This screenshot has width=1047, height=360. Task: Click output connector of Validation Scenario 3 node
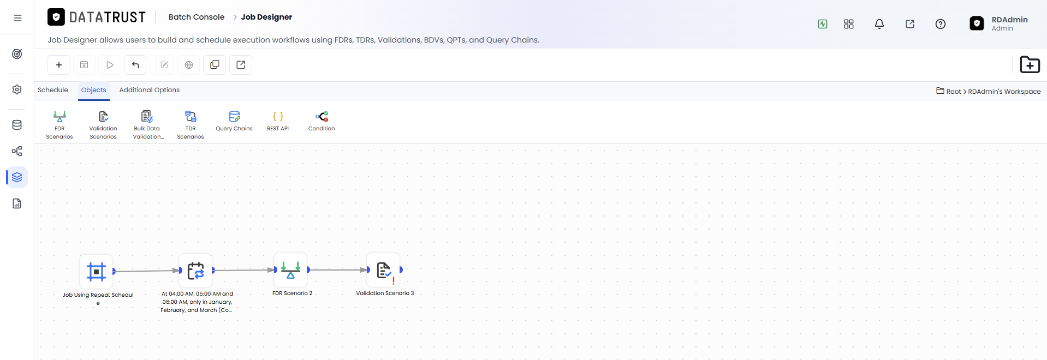coord(401,269)
